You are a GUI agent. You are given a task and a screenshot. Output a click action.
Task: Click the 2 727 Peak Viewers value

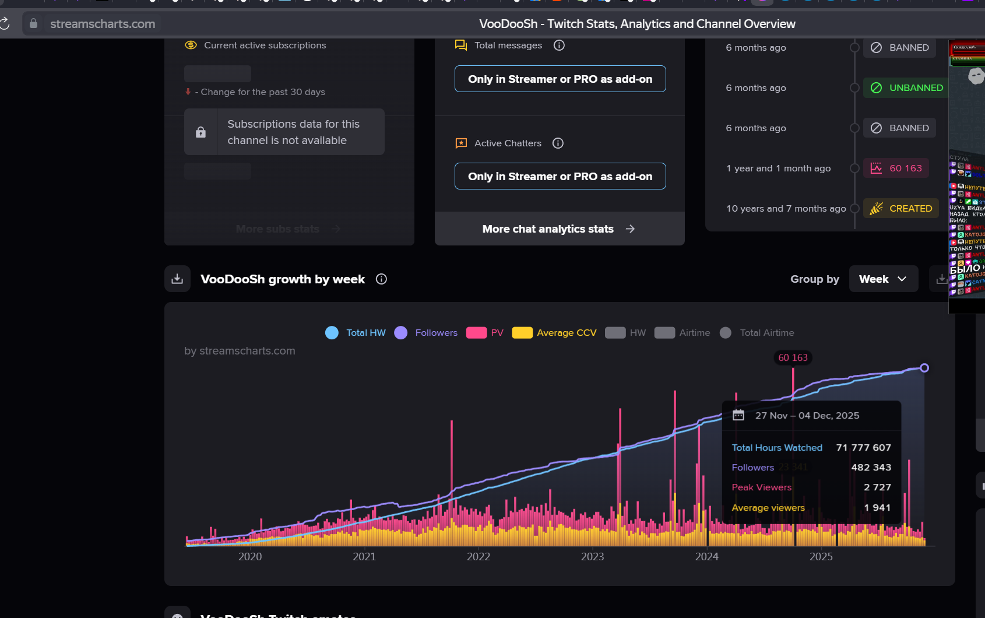(x=878, y=487)
